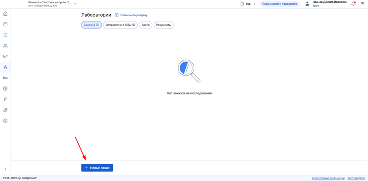368x181 pixels.
Task: Switch to the Результаты tab
Action: [x=164, y=25]
